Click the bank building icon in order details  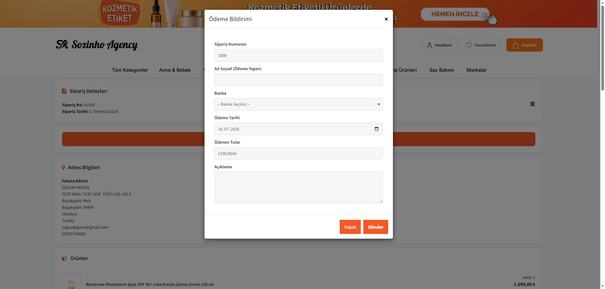[533, 104]
